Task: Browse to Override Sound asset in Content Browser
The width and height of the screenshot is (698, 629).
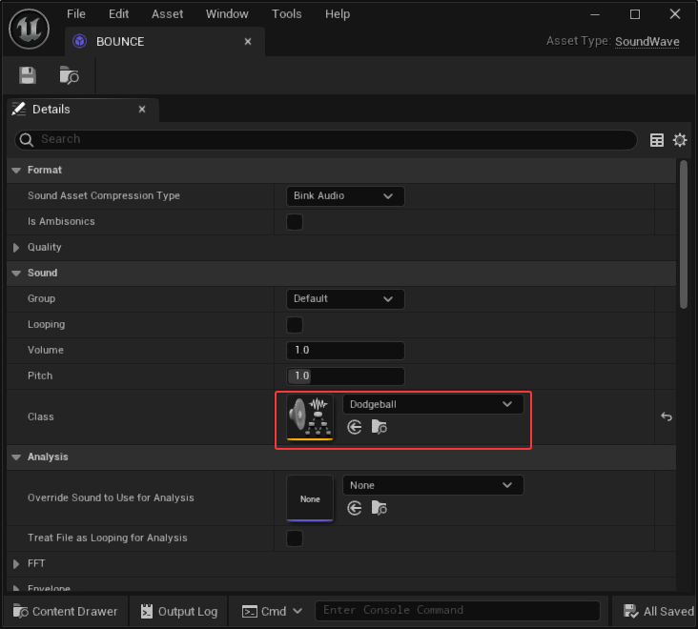Action: click(x=379, y=508)
